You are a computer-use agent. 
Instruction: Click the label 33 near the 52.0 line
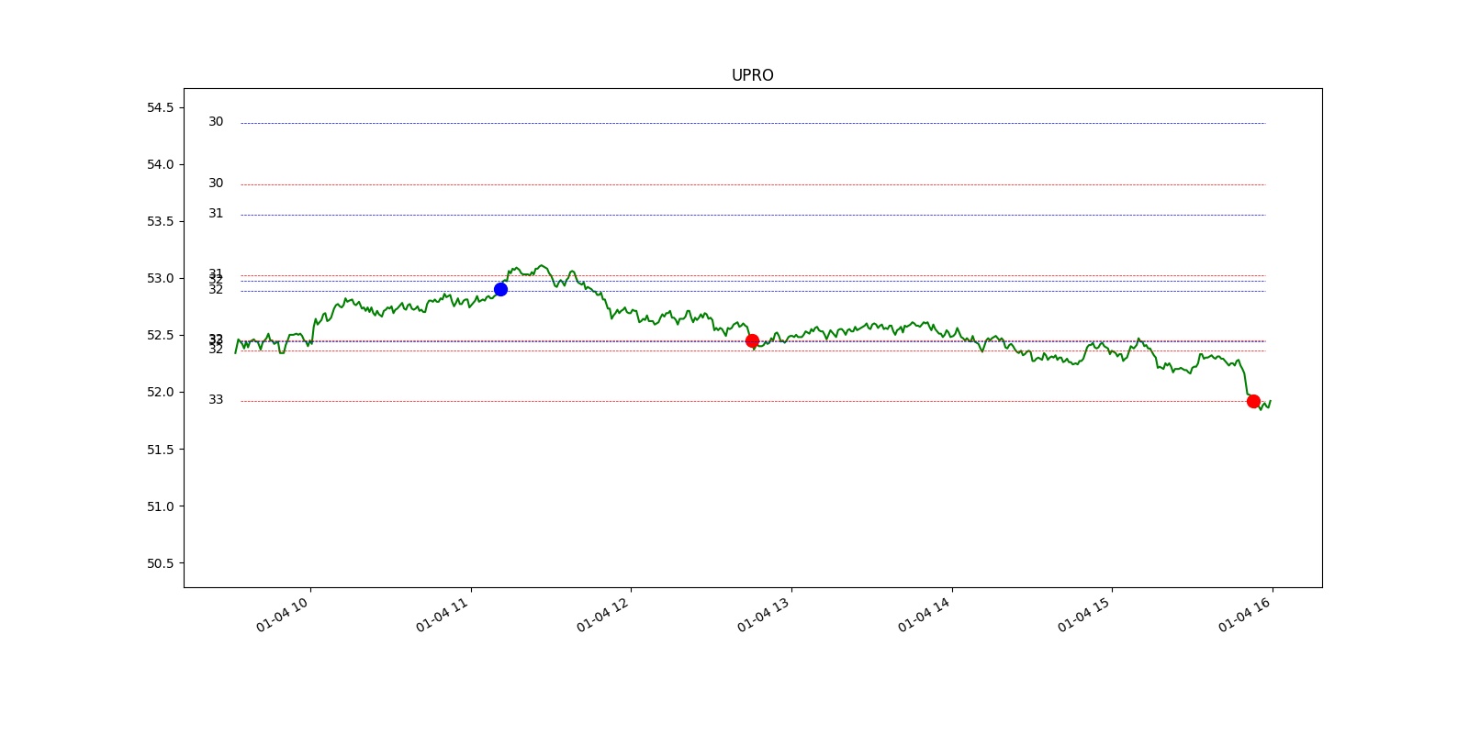216,399
